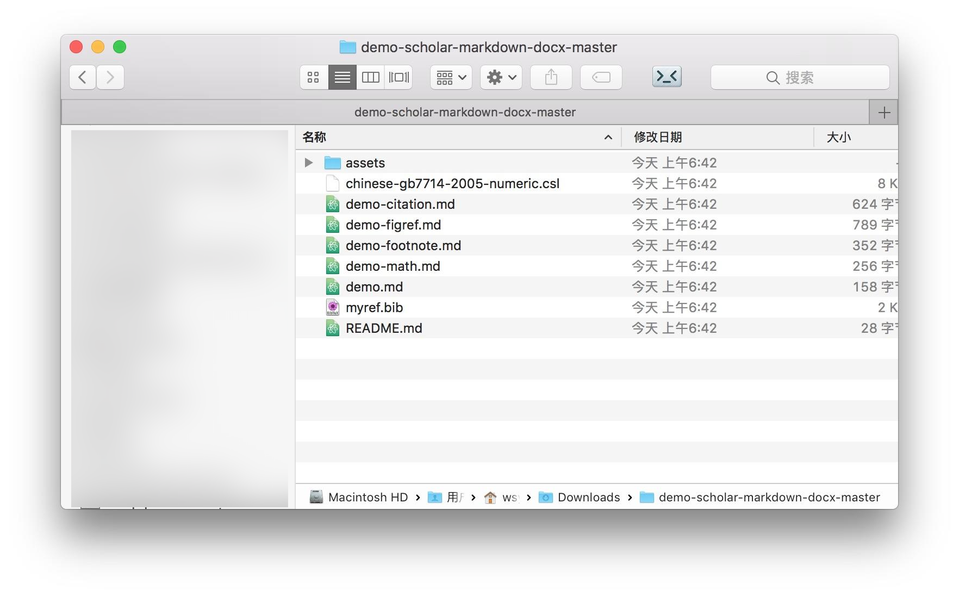The image size is (959, 596).
Task: Select the myref.bib file icon
Action: click(x=332, y=308)
